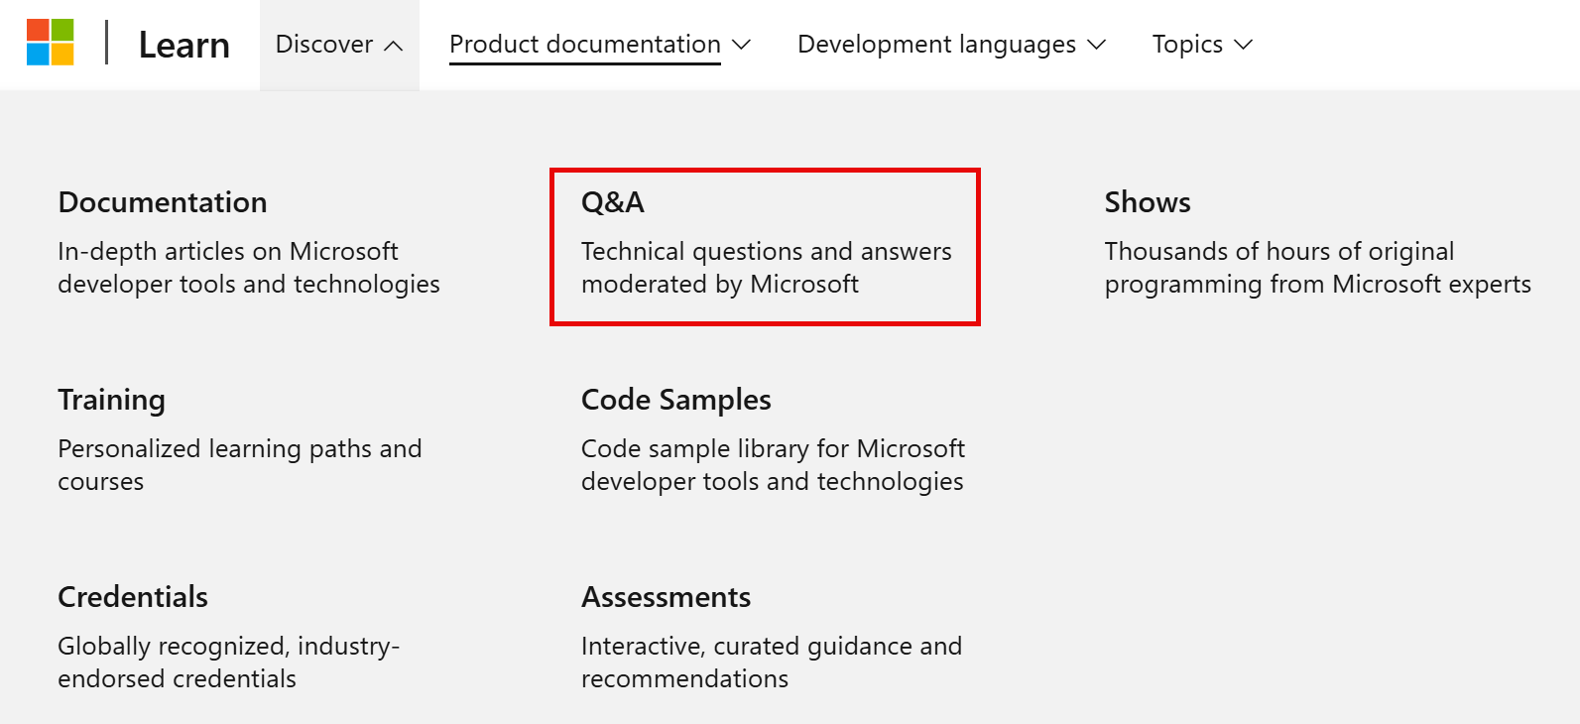The image size is (1580, 724).
Task: Select Product documentation in the navigation bar
Action: (x=584, y=44)
